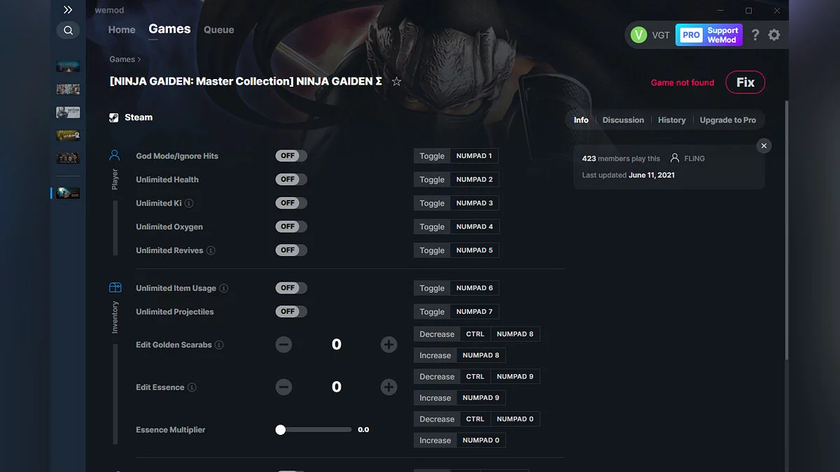Show info for Unlimited Item Usage
Viewport: 840px width, 472px height.
coord(223,288)
